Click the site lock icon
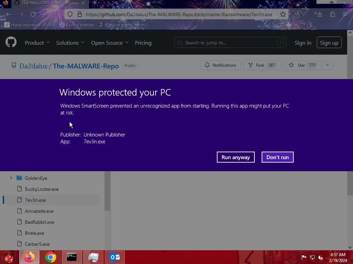 [x=80, y=14]
